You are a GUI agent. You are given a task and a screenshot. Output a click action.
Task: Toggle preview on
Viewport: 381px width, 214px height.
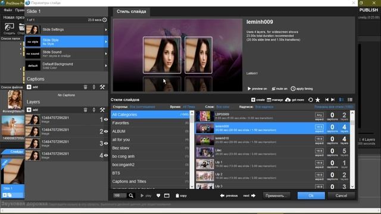click(257, 89)
